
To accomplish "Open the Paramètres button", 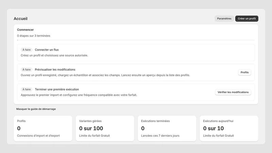I will click(224, 19).
